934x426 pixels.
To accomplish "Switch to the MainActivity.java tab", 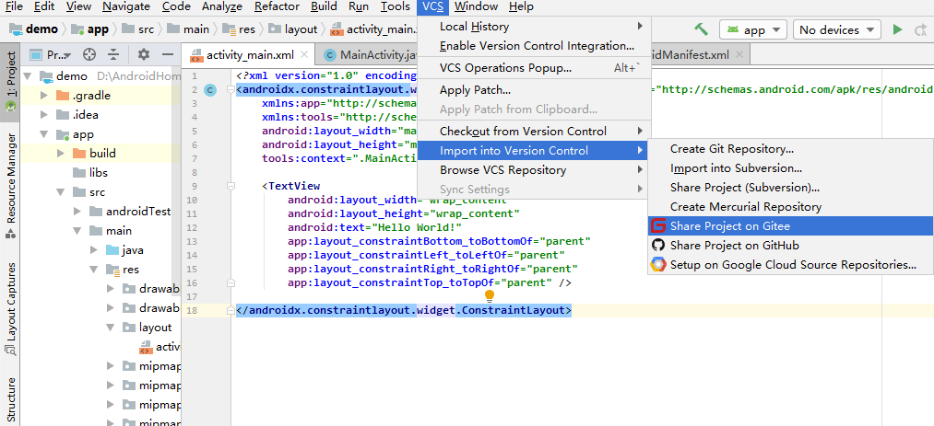I will point(368,55).
